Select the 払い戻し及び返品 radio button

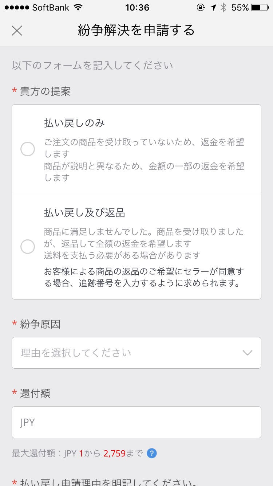tap(28, 247)
